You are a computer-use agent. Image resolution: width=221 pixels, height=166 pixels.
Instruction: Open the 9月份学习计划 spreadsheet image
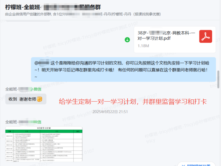coord(44,144)
